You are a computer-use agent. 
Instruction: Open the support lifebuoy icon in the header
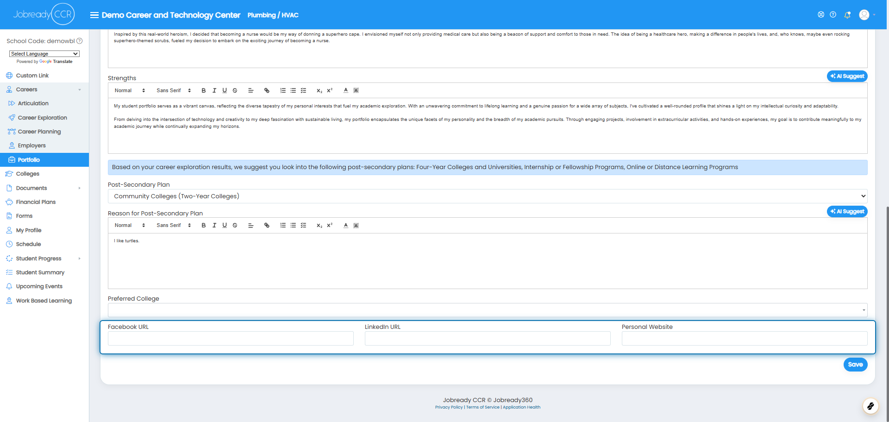(821, 14)
